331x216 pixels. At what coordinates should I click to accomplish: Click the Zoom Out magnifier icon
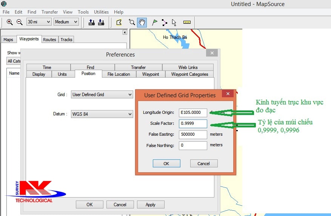(x=19, y=22)
